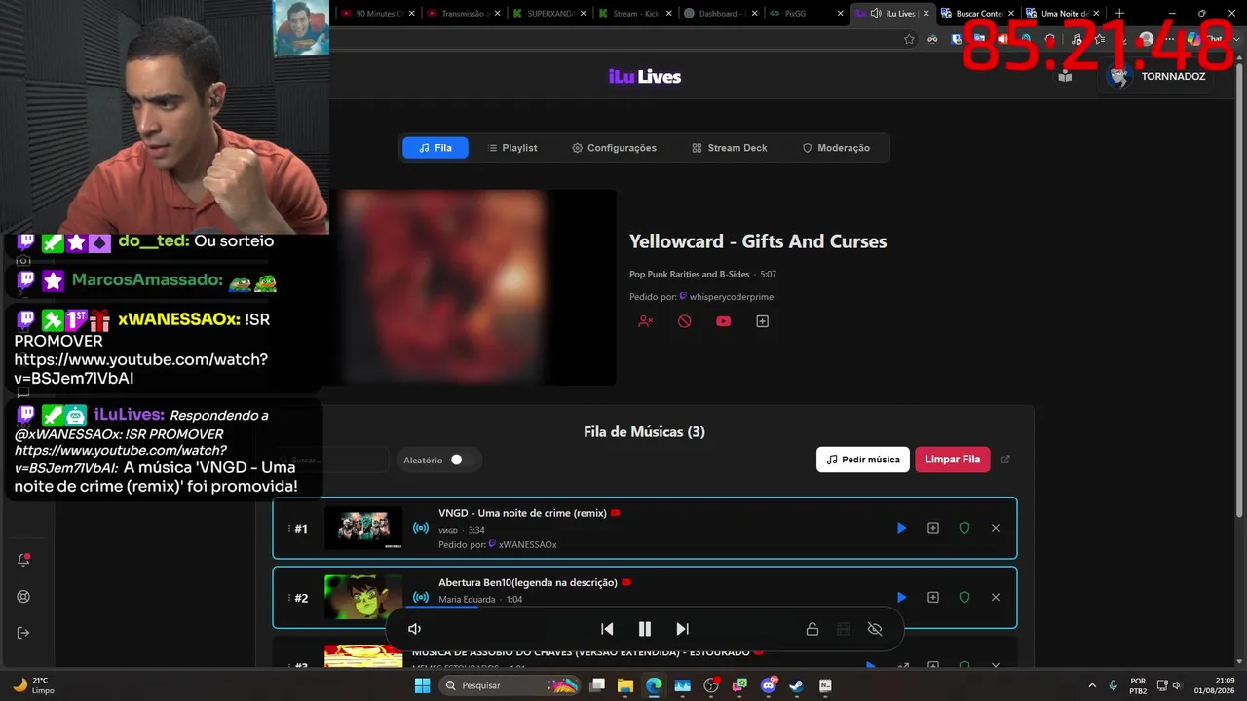Remove Abertura Ben10 from queue
Image resolution: width=1247 pixels, height=701 pixels.
coord(996,597)
